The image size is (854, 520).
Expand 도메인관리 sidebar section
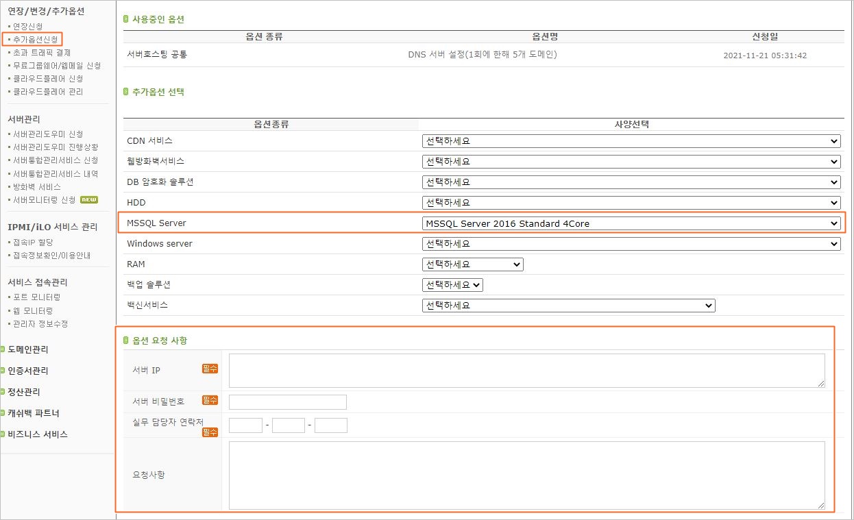27,349
